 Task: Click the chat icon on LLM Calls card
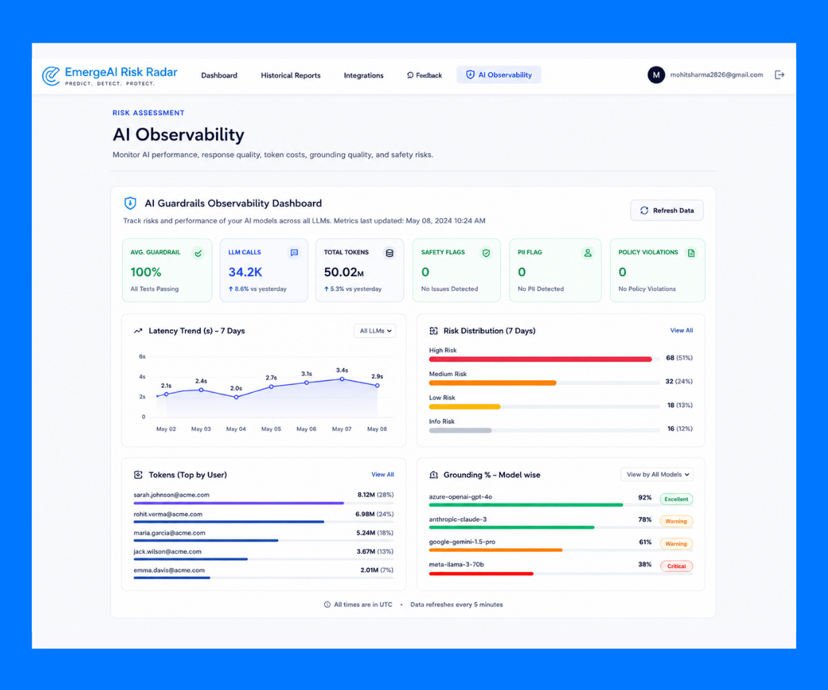(x=294, y=253)
